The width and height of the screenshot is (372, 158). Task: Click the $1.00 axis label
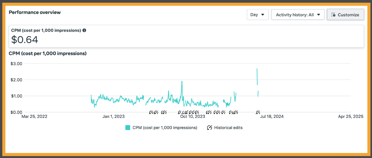point(17,96)
